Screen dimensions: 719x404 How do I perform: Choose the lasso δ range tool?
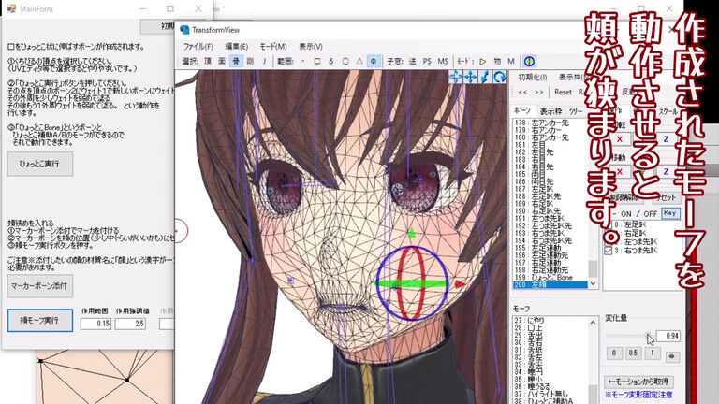pyautogui.click(x=331, y=61)
